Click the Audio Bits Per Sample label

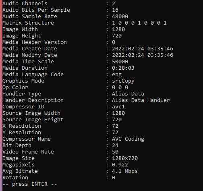pyautogui.click(x=36, y=10)
